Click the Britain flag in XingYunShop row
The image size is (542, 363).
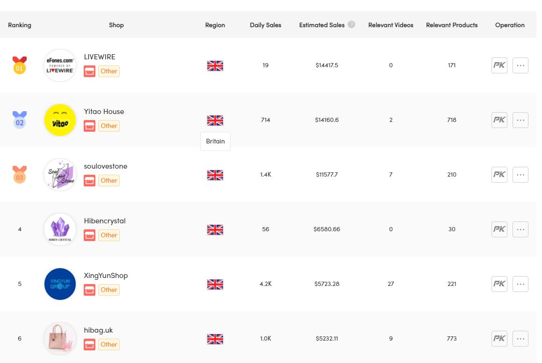pyautogui.click(x=215, y=284)
